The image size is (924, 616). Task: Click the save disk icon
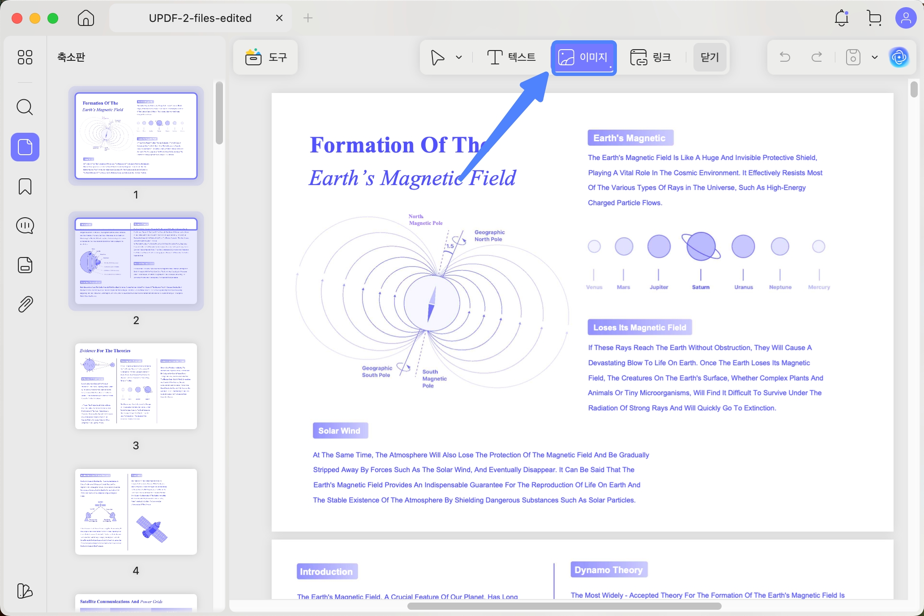pyautogui.click(x=853, y=57)
